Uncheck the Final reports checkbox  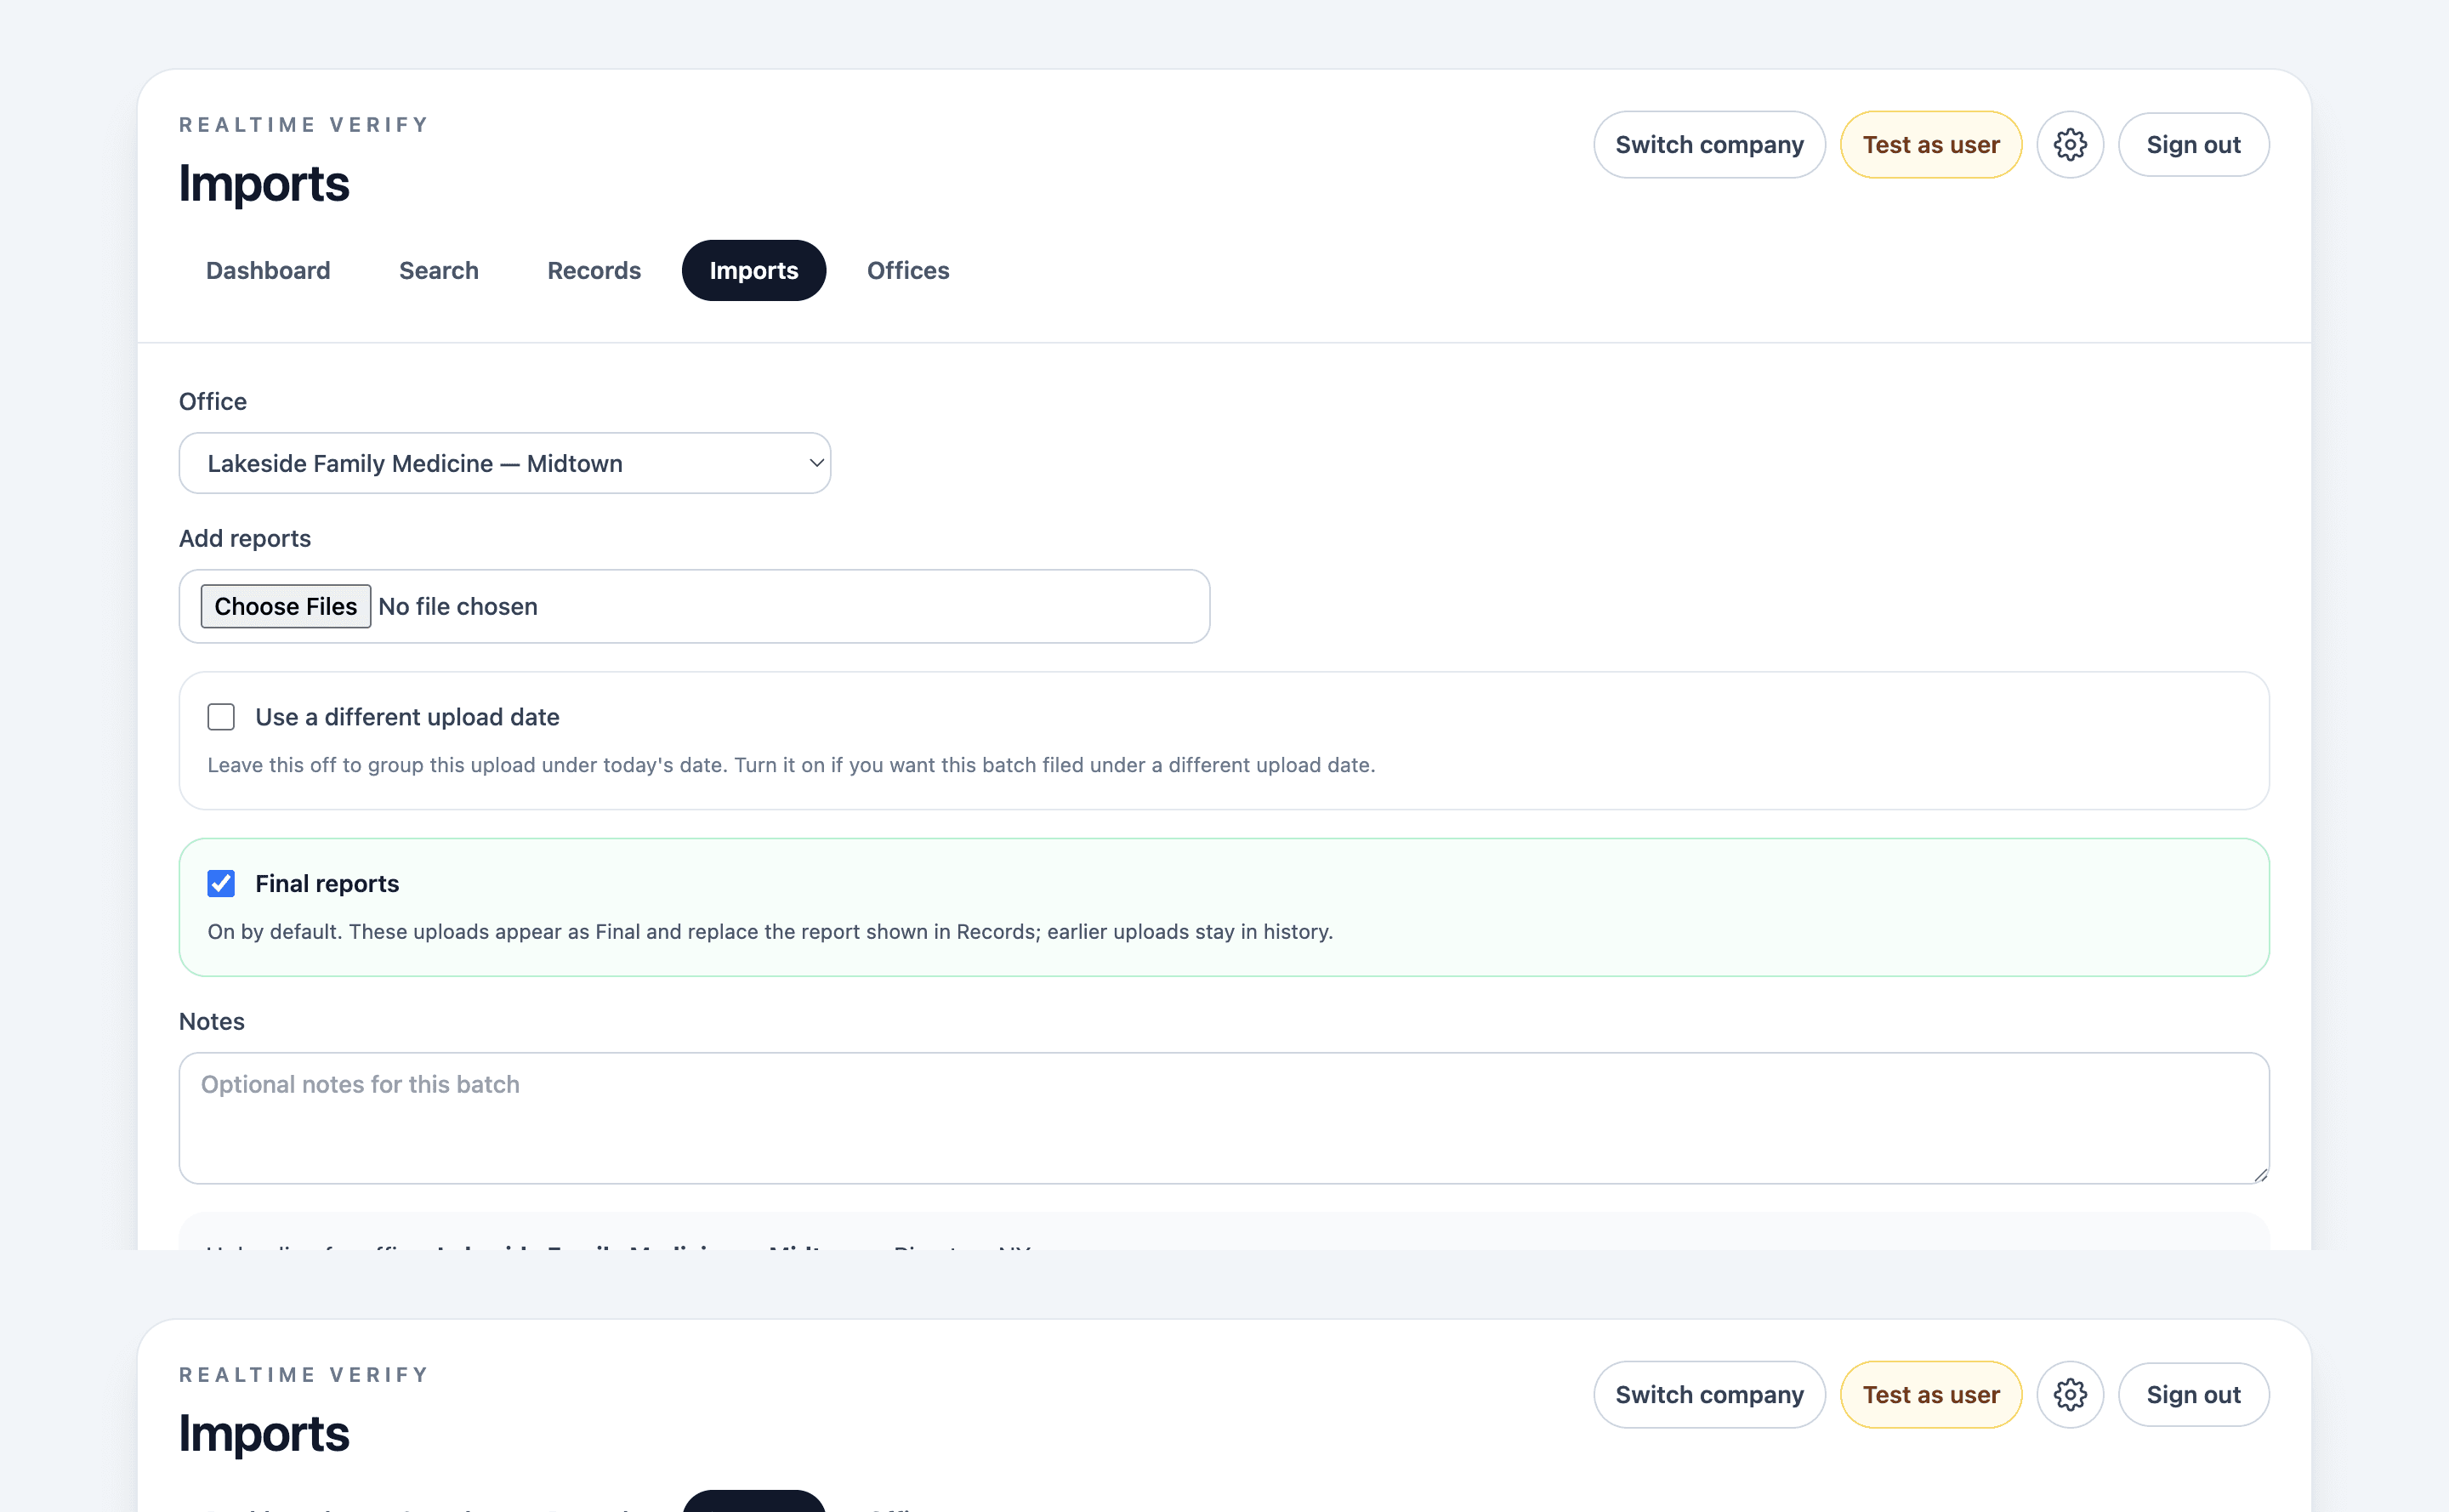pyautogui.click(x=221, y=884)
